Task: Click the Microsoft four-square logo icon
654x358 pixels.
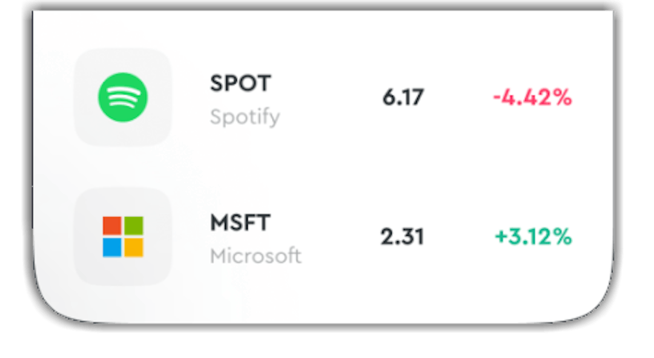Action: coord(123,236)
